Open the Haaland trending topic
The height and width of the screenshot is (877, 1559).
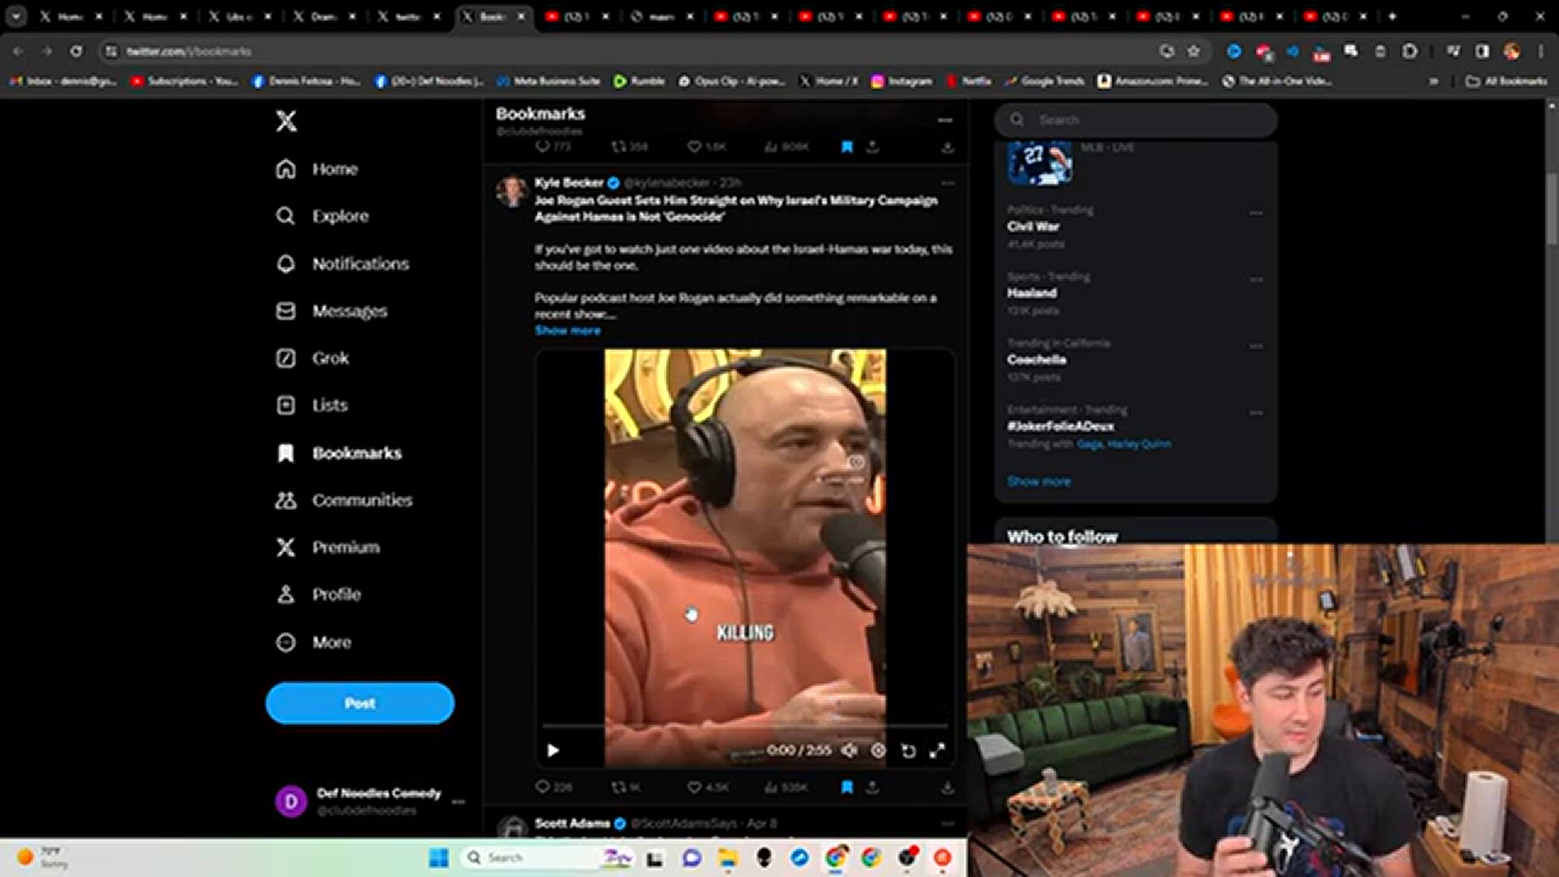(x=1032, y=293)
